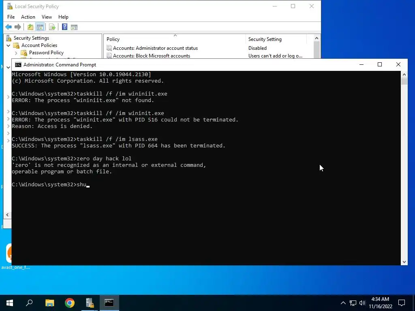Click the icon beside Block Microsoft accounts policy

click(x=109, y=55)
